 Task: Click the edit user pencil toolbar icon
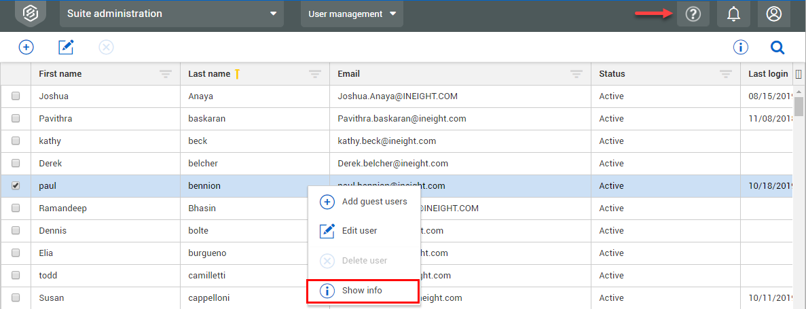coord(66,47)
